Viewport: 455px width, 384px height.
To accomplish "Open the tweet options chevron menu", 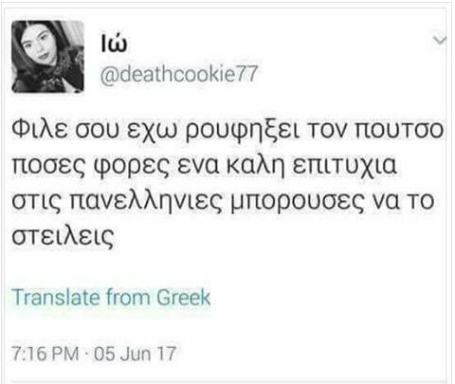I will click(x=440, y=41).
